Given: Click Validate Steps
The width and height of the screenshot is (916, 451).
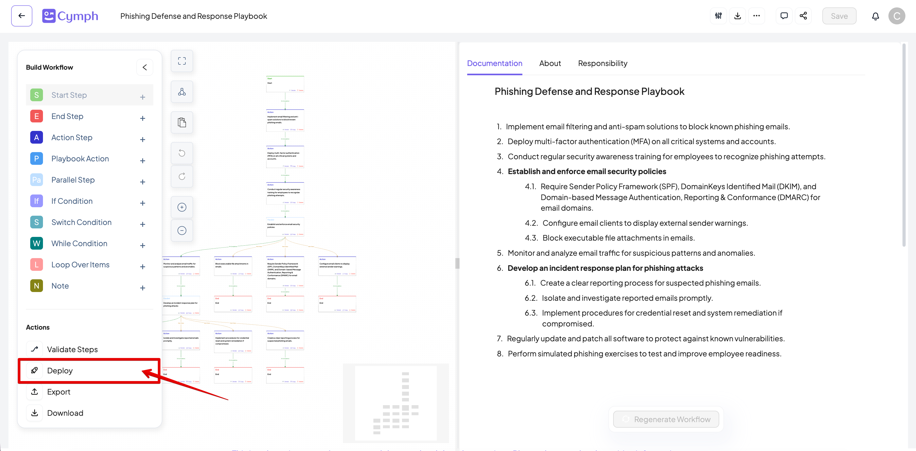Looking at the screenshot, I should pos(72,349).
